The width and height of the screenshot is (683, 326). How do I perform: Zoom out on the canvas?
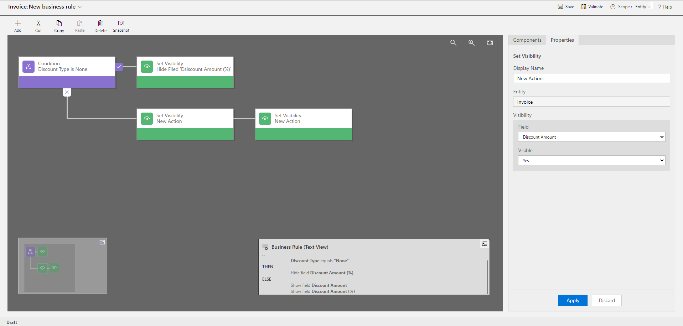pos(453,42)
